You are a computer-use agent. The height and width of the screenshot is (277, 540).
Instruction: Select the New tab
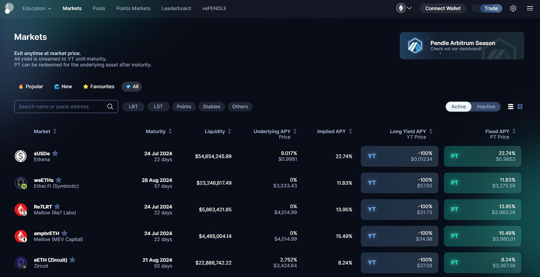coord(63,87)
